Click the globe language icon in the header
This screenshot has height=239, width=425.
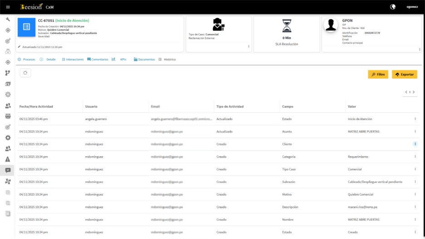click(393, 7)
